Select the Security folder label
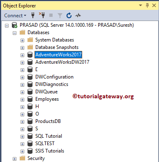The image size is (159, 162). [x=36, y=158]
